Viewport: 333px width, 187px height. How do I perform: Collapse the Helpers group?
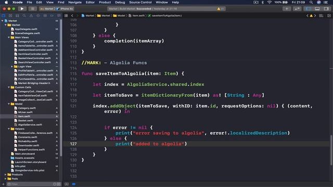tap(9, 129)
